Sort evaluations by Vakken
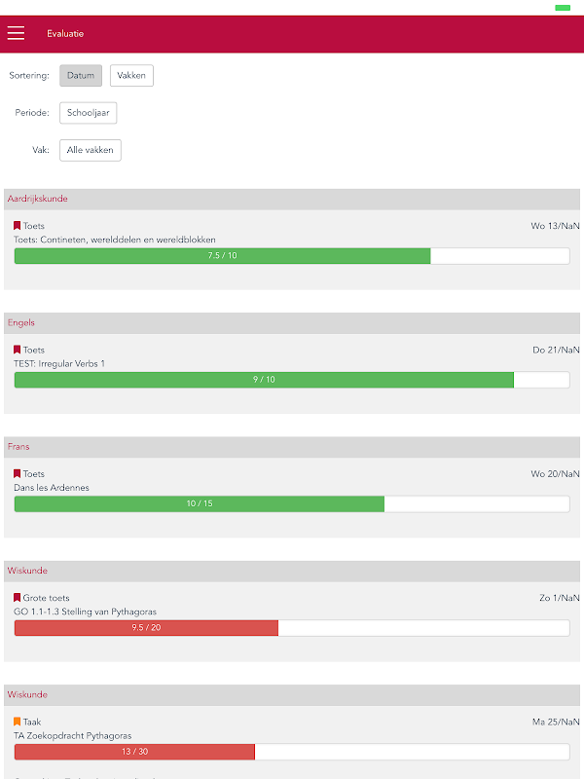Image resolution: width=584 pixels, height=779 pixels. pos(131,76)
